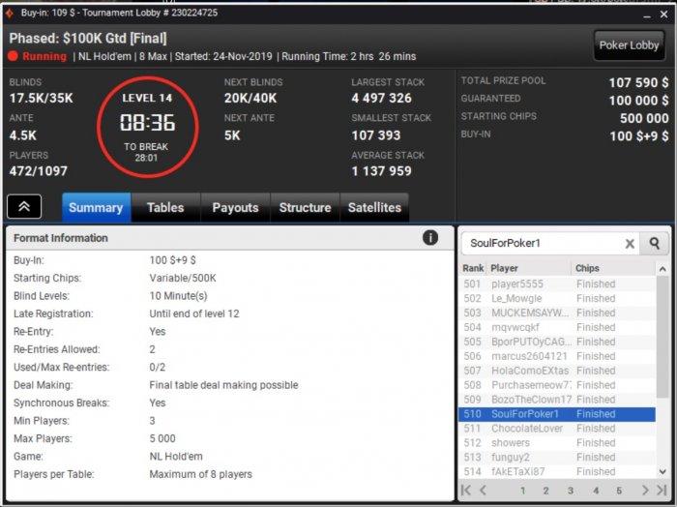Click the 107 590 $ total prize pool value
The height and width of the screenshot is (507, 677).
638,82
